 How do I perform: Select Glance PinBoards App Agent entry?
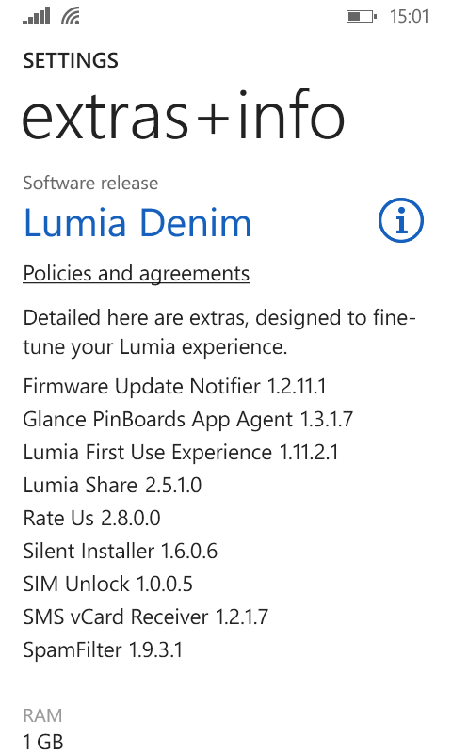tap(187, 420)
